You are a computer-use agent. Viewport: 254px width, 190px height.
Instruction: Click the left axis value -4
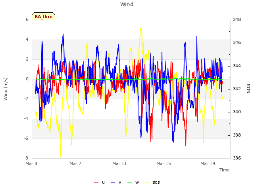pyautogui.click(x=26, y=119)
